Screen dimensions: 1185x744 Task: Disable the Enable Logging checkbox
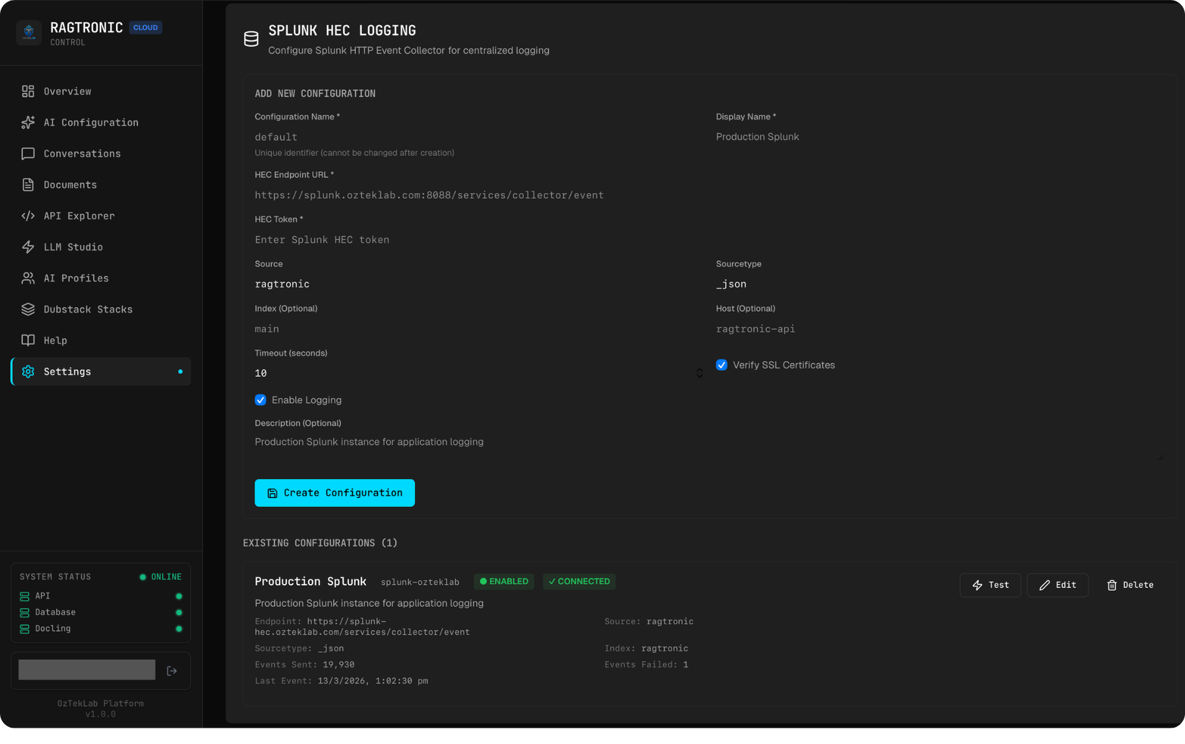[x=260, y=400]
